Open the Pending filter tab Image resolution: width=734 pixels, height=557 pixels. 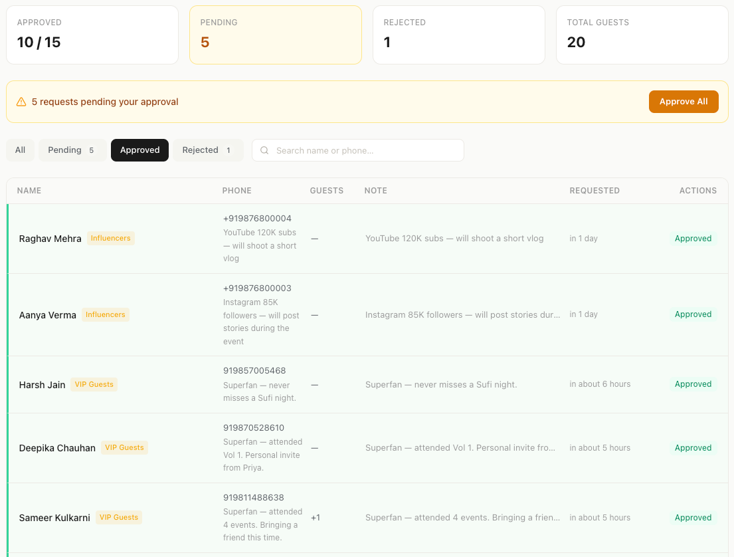click(x=72, y=150)
